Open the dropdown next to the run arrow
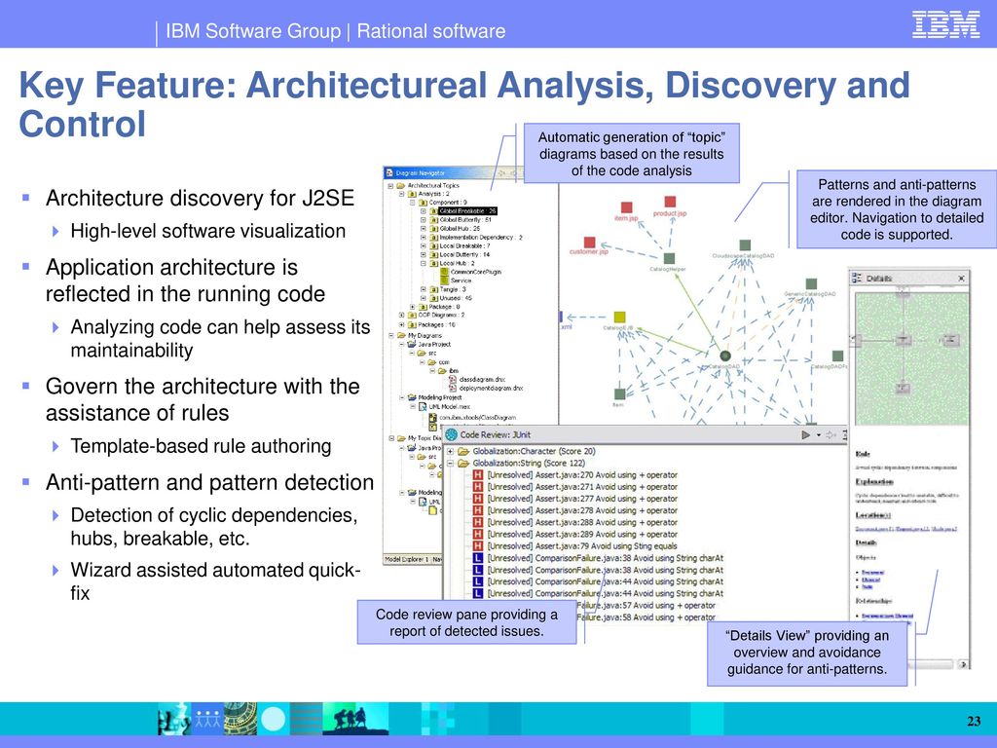The height and width of the screenshot is (748, 997). pyautogui.click(x=818, y=435)
